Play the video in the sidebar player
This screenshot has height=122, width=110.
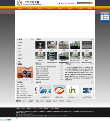pyautogui.click(x=25, y=72)
